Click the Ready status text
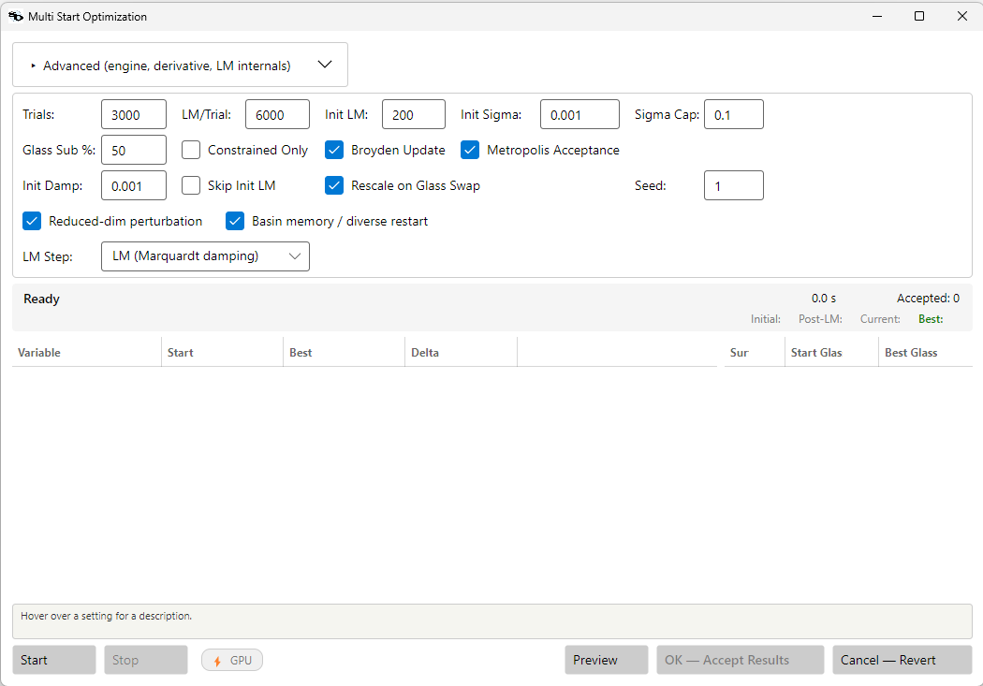 pos(41,299)
